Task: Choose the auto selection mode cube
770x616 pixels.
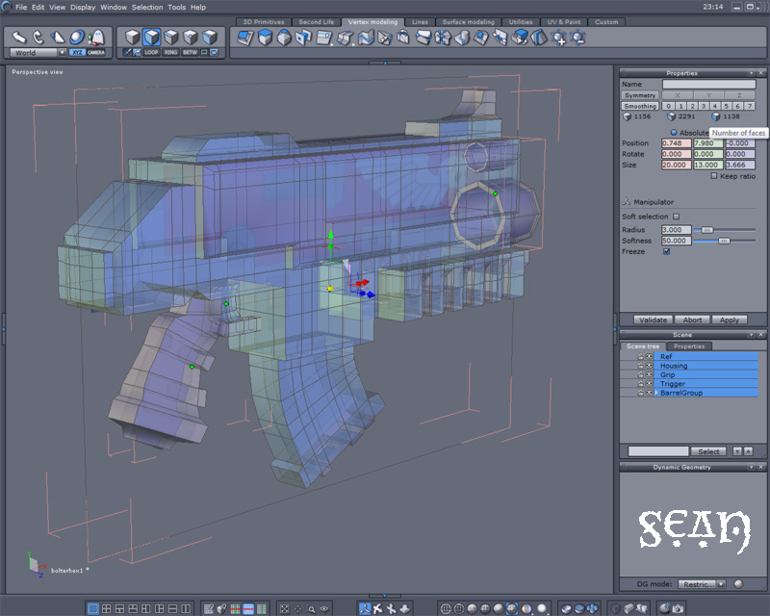Action: click(x=210, y=37)
